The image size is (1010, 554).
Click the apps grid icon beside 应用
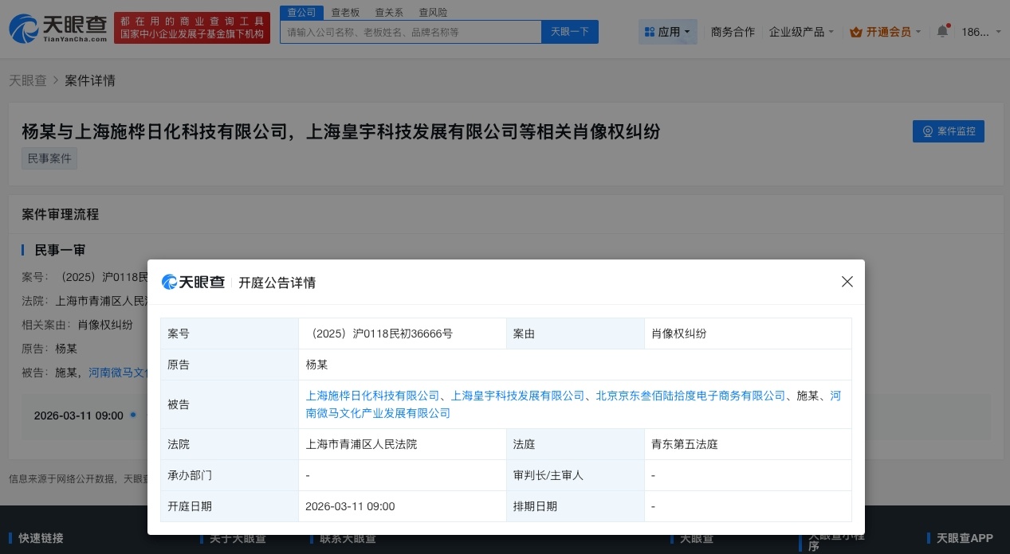651,32
